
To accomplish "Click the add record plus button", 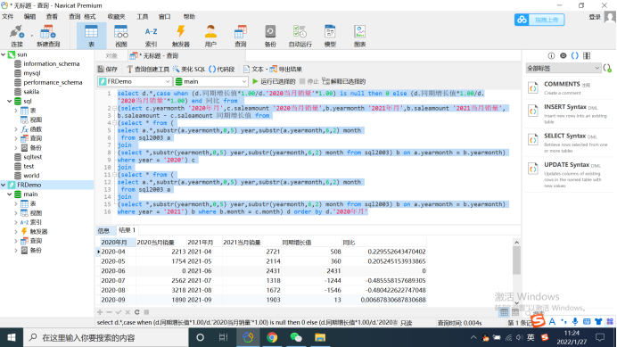I will 100,312.
